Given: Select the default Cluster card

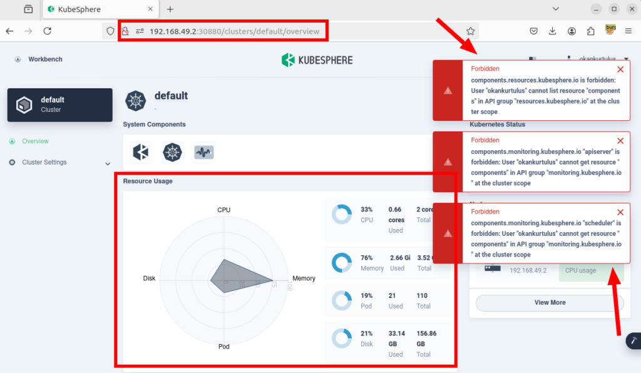Looking at the screenshot, I should tap(59, 105).
